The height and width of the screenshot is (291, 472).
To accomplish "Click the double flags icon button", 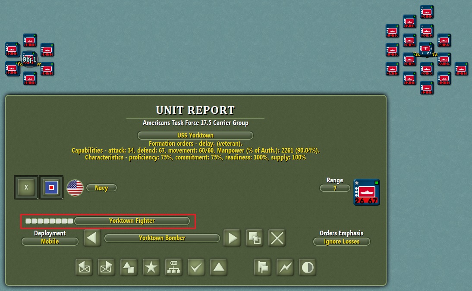I will click(x=263, y=267).
